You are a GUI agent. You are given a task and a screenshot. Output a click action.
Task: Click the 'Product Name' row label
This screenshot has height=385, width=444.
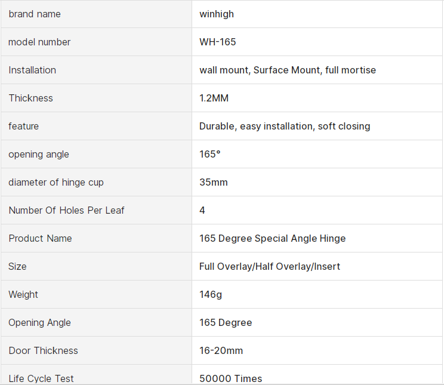pyautogui.click(x=40, y=238)
